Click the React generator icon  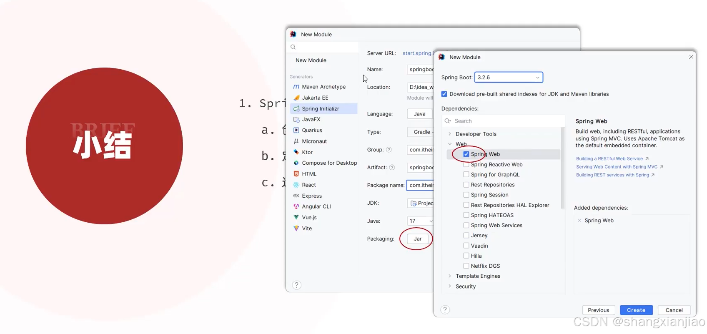click(296, 185)
